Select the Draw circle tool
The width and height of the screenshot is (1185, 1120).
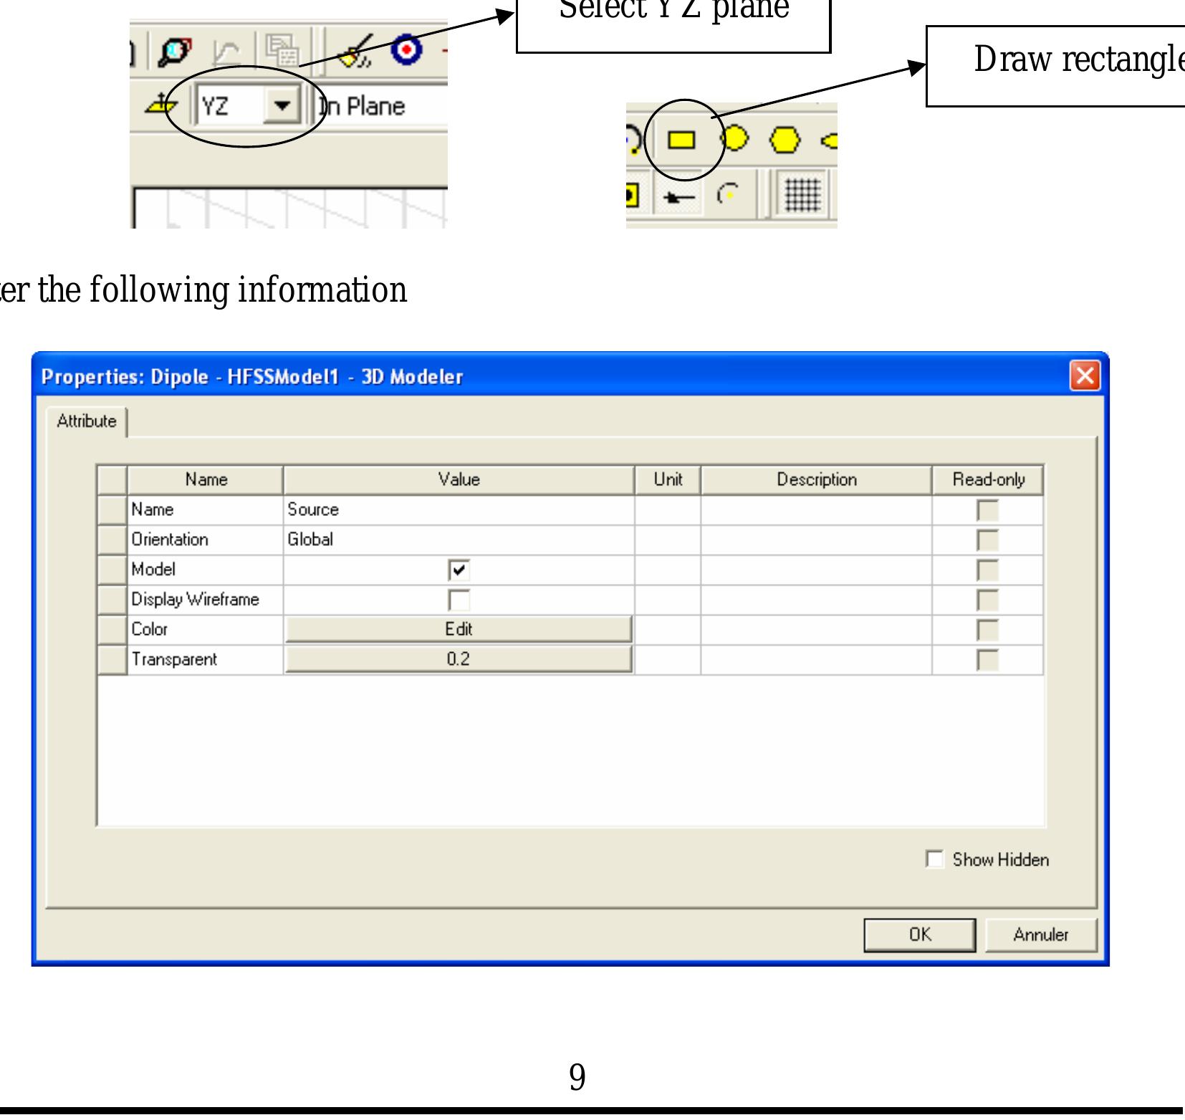point(734,138)
